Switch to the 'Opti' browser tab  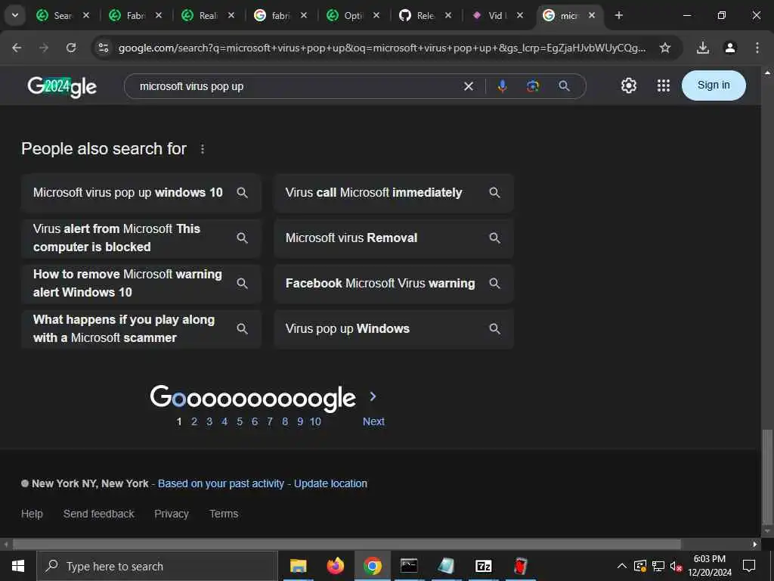tap(353, 15)
